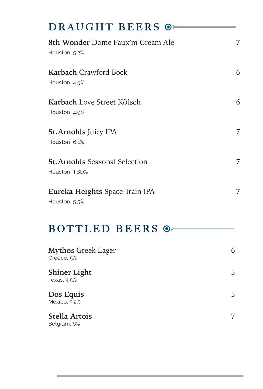
Task: Click the bullseye icon beside Bottled Beers
Action: (x=166, y=229)
